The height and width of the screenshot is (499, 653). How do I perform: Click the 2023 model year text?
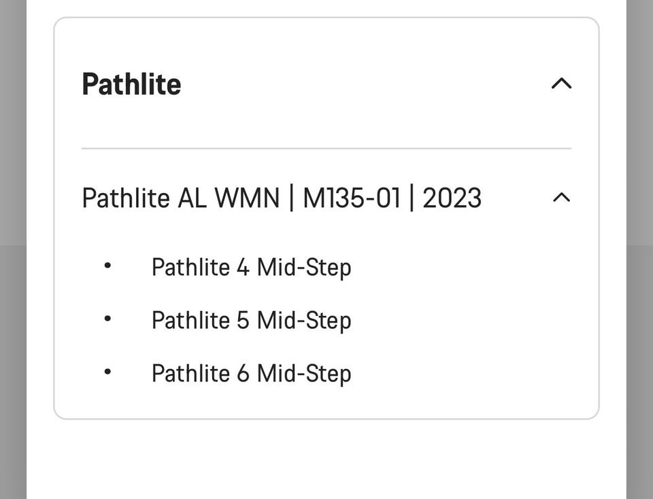tap(452, 199)
